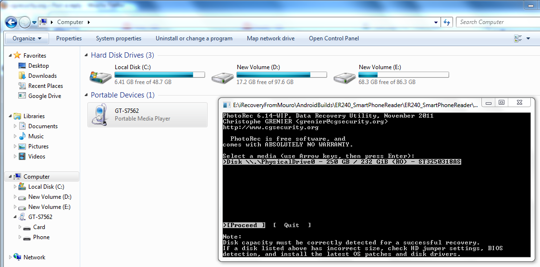Screen dimensions: 540x267
Task: Click the Change your view icon
Action: (x=517, y=38)
